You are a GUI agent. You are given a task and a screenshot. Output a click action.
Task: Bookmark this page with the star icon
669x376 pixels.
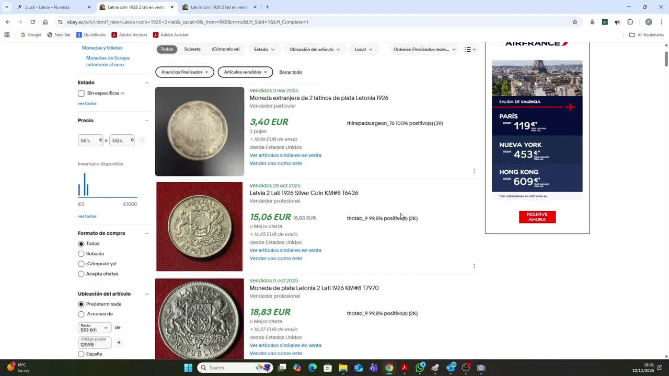click(574, 22)
